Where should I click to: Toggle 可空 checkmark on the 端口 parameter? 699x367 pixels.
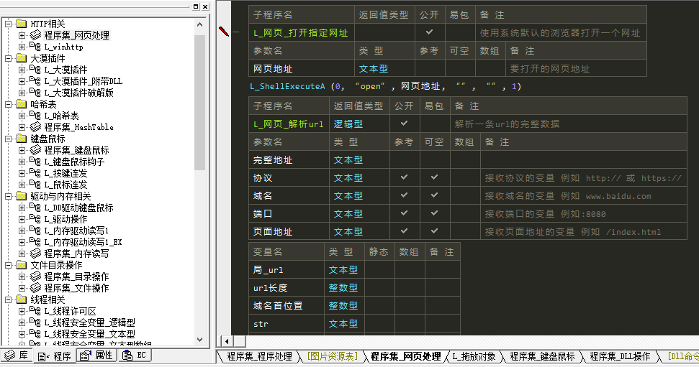pyautogui.click(x=434, y=213)
